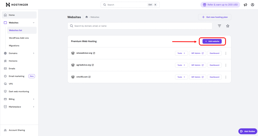
Task: Collapse the Websites sidebar section chevron
Action: pyautogui.click(x=34, y=23)
